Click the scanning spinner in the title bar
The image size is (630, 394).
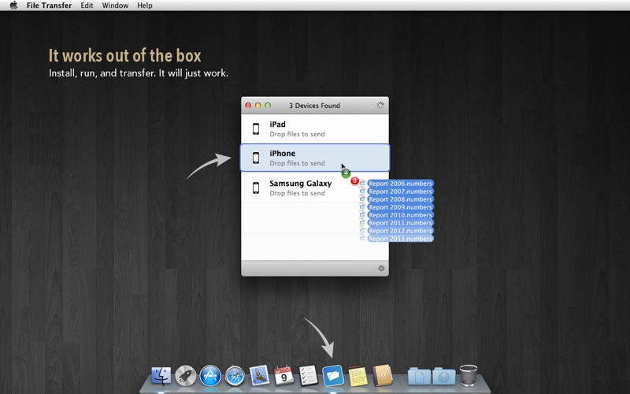[380, 106]
